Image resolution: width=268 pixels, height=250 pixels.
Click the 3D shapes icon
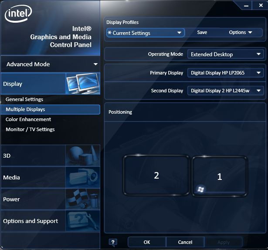click(83, 155)
